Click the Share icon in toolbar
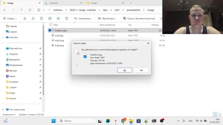 pyautogui.click(x=58, y=18)
